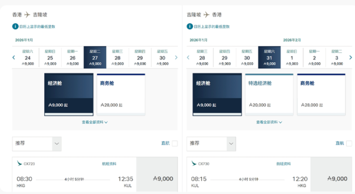This screenshot has width=355, height=194.
Task: Click the 12:20 HKG arrival time
Action: (x=300, y=179)
